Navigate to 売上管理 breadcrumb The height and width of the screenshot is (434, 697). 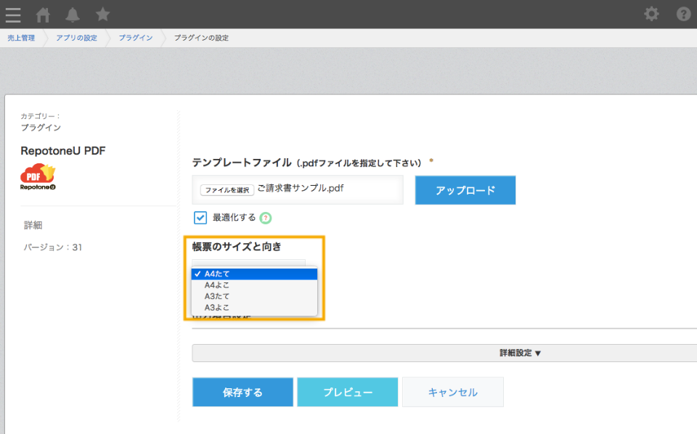click(21, 38)
